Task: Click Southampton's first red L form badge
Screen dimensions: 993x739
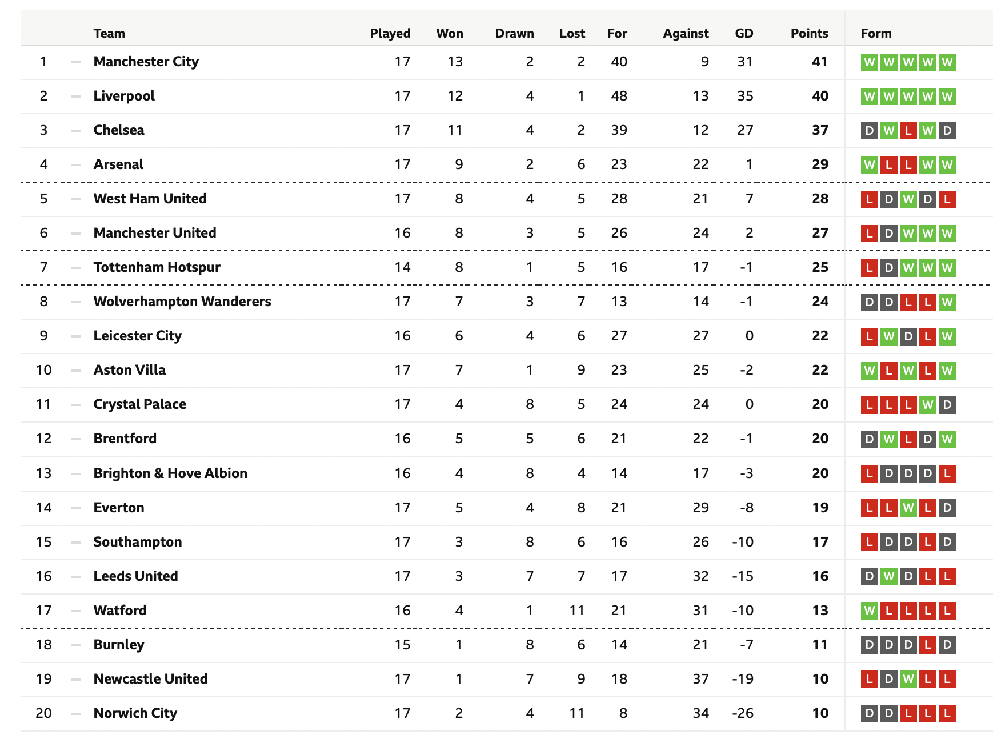Action: 869,542
